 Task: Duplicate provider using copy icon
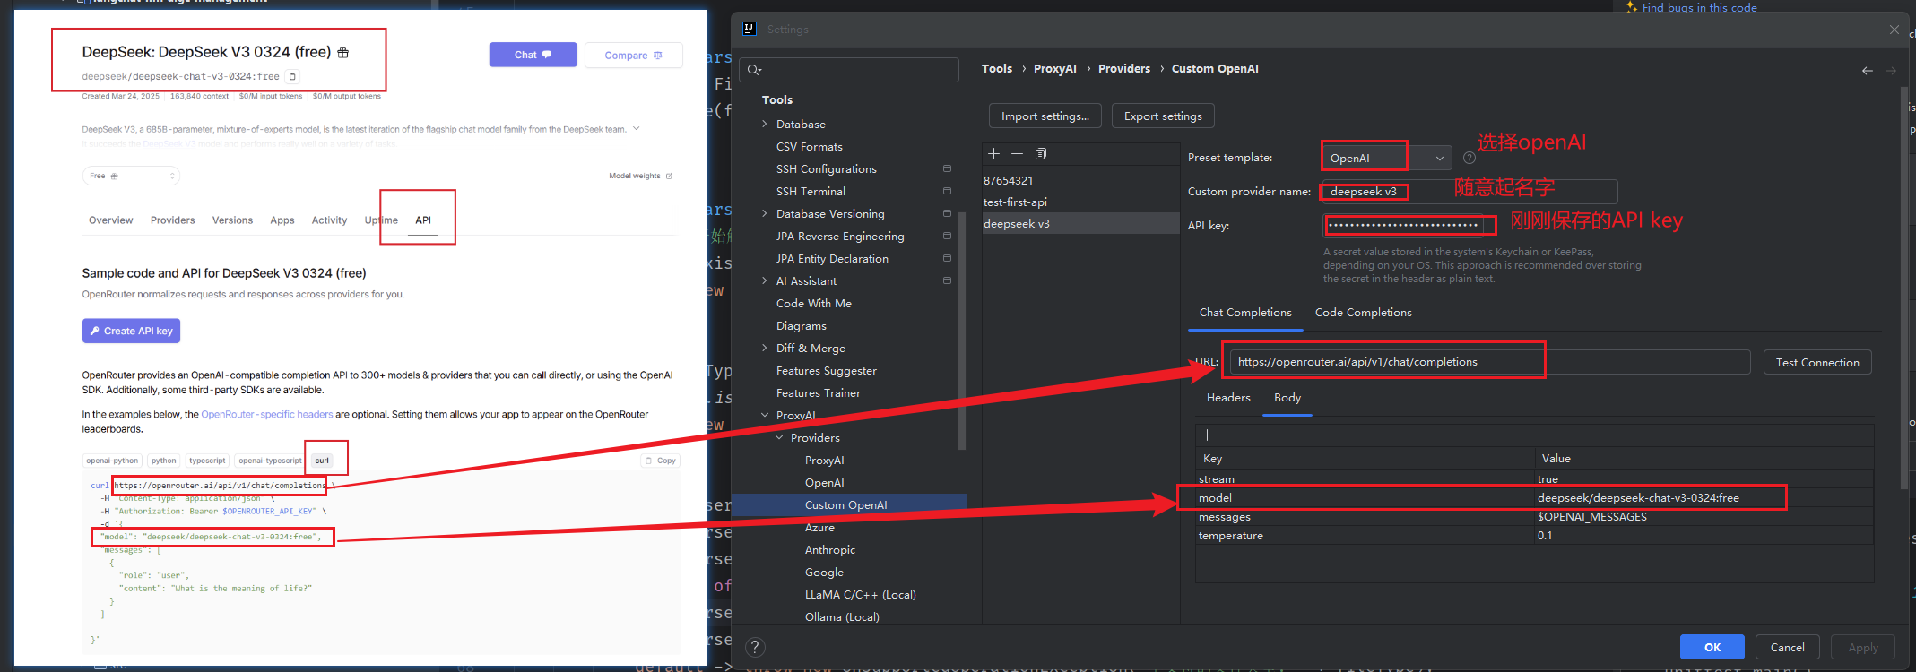tap(1041, 154)
